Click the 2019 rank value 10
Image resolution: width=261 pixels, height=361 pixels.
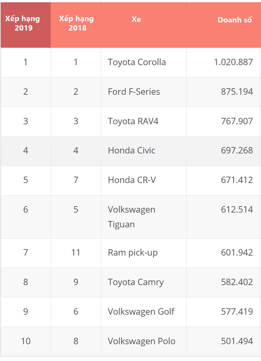(x=26, y=341)
